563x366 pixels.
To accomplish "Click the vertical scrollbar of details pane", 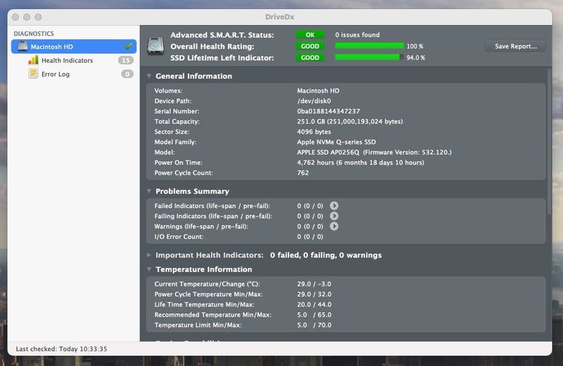I will pyautogui.click(x=549, y=142).
